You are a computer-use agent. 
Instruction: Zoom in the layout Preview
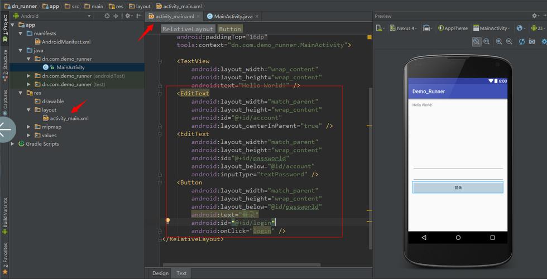[499, 41]
